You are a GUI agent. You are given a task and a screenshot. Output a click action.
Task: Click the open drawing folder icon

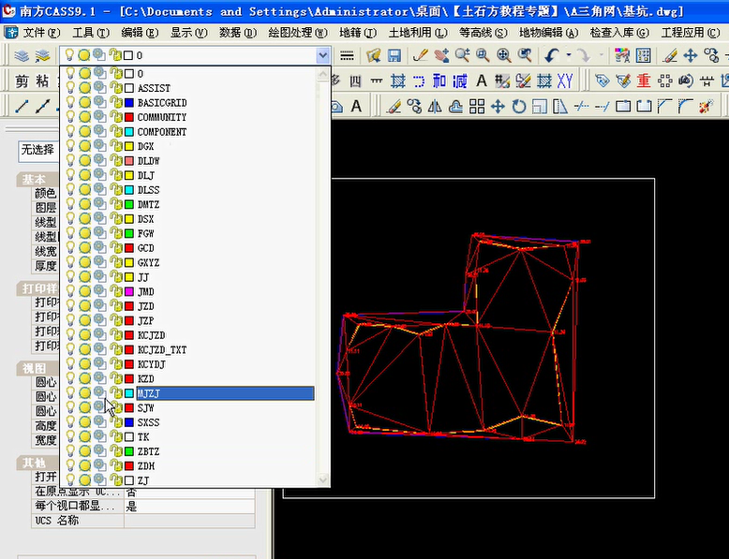[x=373, y=56]
